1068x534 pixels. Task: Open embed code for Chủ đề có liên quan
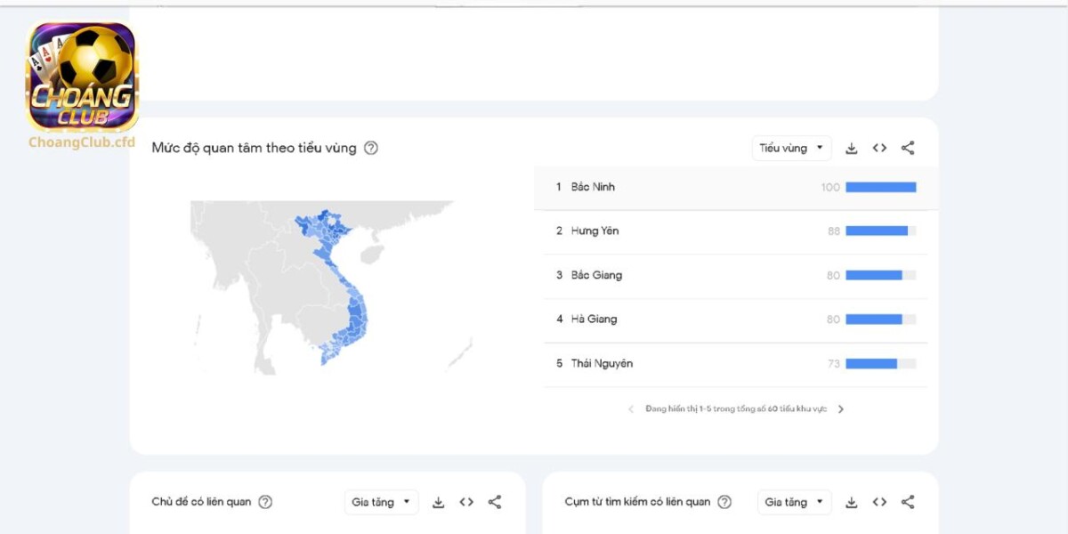(x=466, y=501)
